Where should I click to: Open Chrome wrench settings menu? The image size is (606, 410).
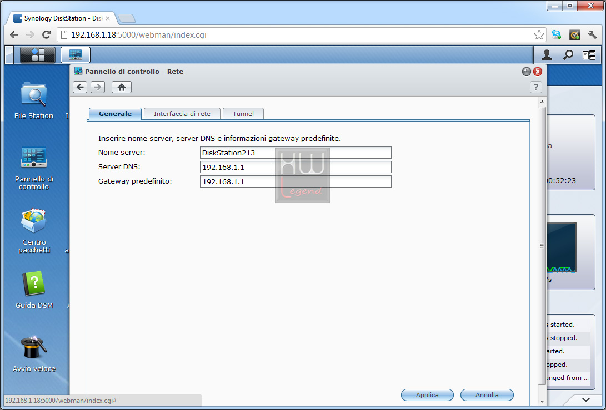point(592,35)
